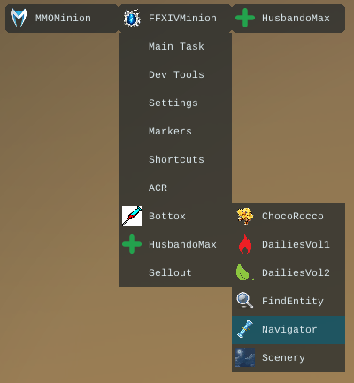Click the Navigator scroll icon
The width and height of the screenshot is (354, 383).
[x=245, y=329]
